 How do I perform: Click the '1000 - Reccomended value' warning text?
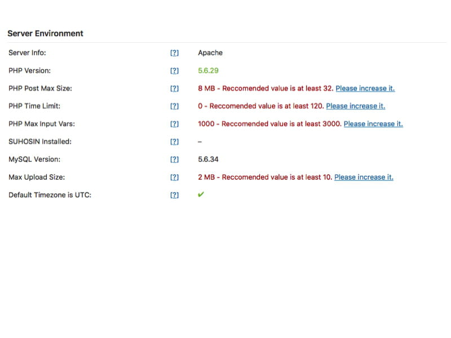[x=269, y=124]
